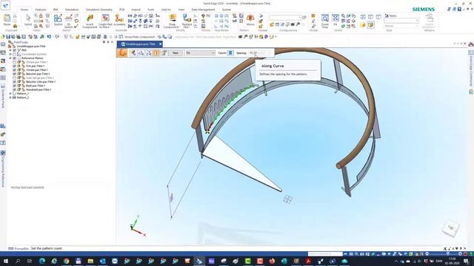The image size is (474, 266).
Task: Open File Explorer from the taskbar
Action: (x=90, y=261)
